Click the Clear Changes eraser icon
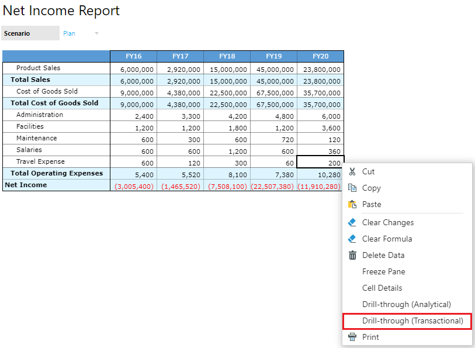The image size is (475, 348). [352, 222]
